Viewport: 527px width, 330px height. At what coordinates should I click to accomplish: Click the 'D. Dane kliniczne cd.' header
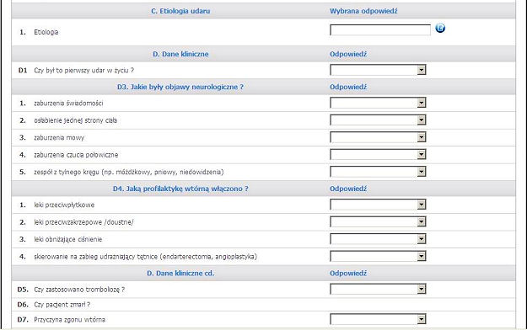pos(180,274)
